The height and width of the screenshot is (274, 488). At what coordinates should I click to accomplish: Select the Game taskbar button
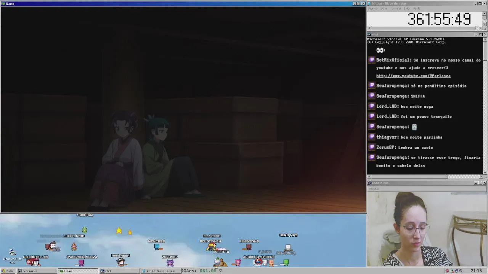pos(78,271)
